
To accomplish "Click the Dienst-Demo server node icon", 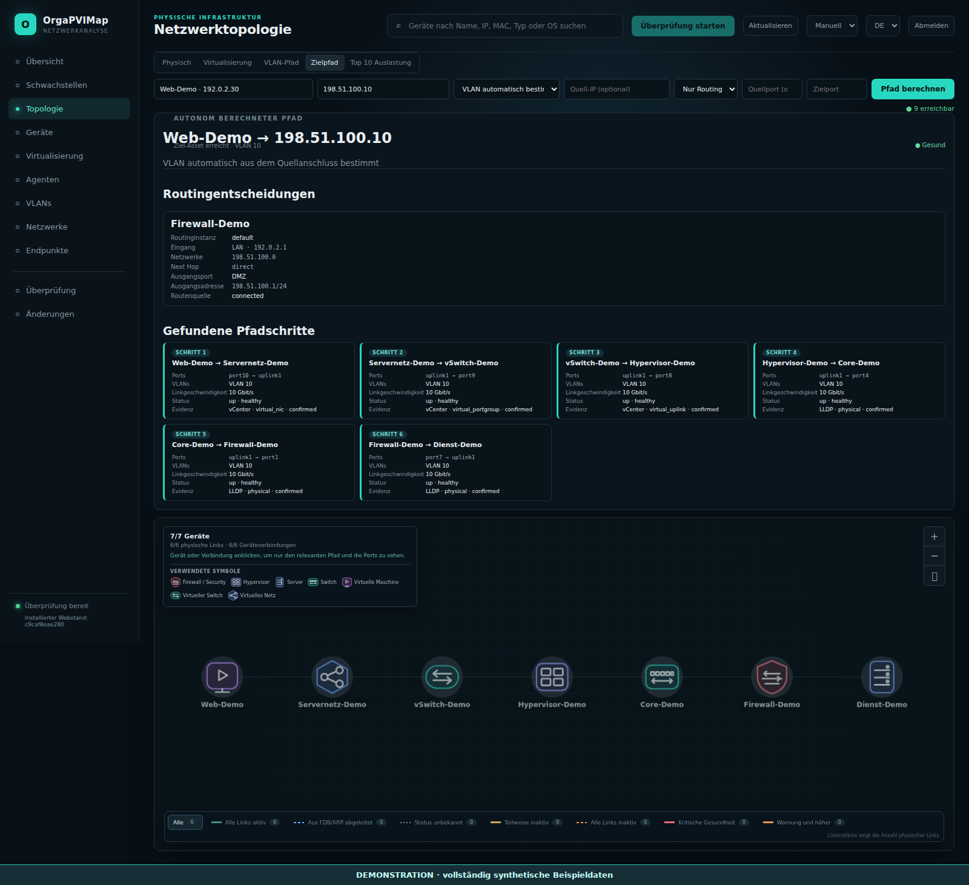I will [x=882, y=677].
